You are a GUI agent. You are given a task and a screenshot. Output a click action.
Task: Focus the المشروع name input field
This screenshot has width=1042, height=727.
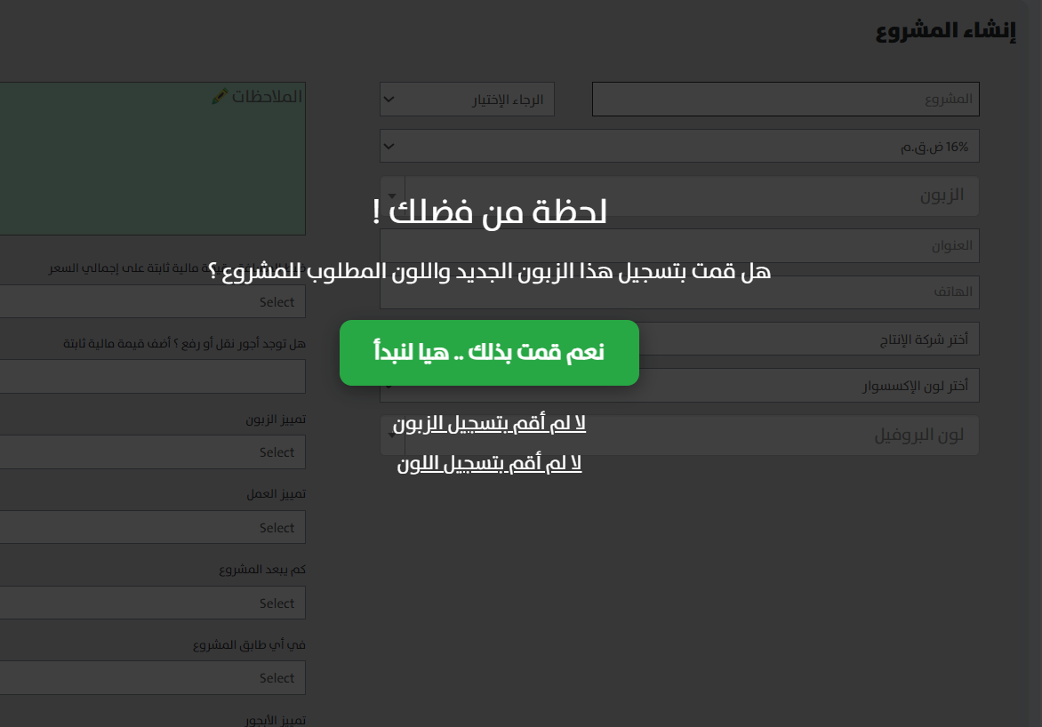click(x=785, y=99)
